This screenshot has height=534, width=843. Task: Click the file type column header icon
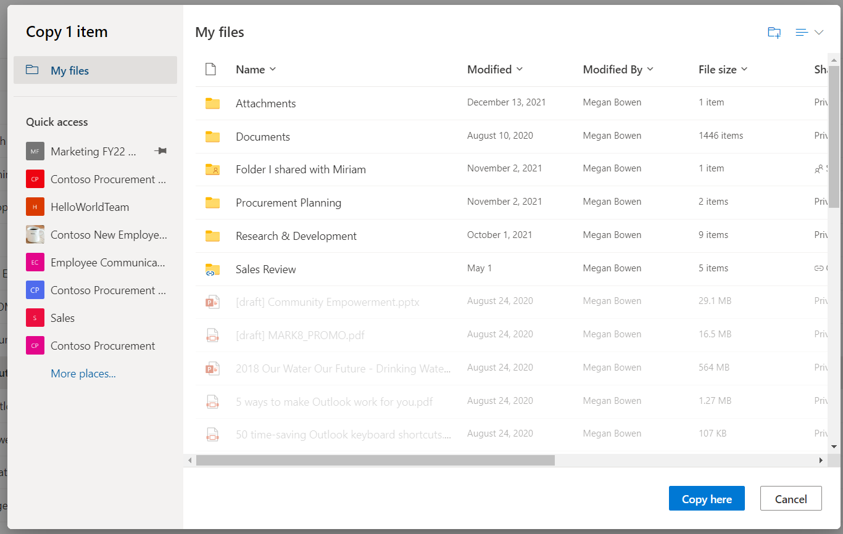click(x=210, y=70)
